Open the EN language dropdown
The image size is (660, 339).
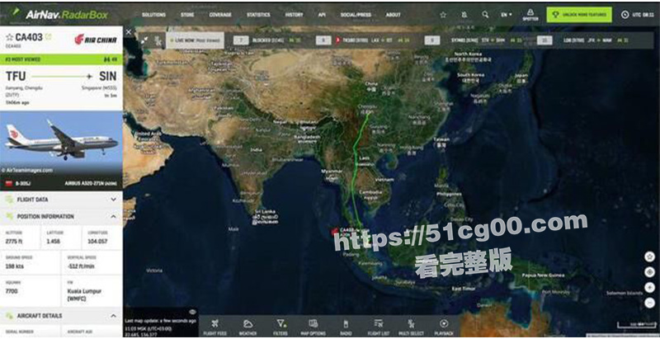click(507, 14)
